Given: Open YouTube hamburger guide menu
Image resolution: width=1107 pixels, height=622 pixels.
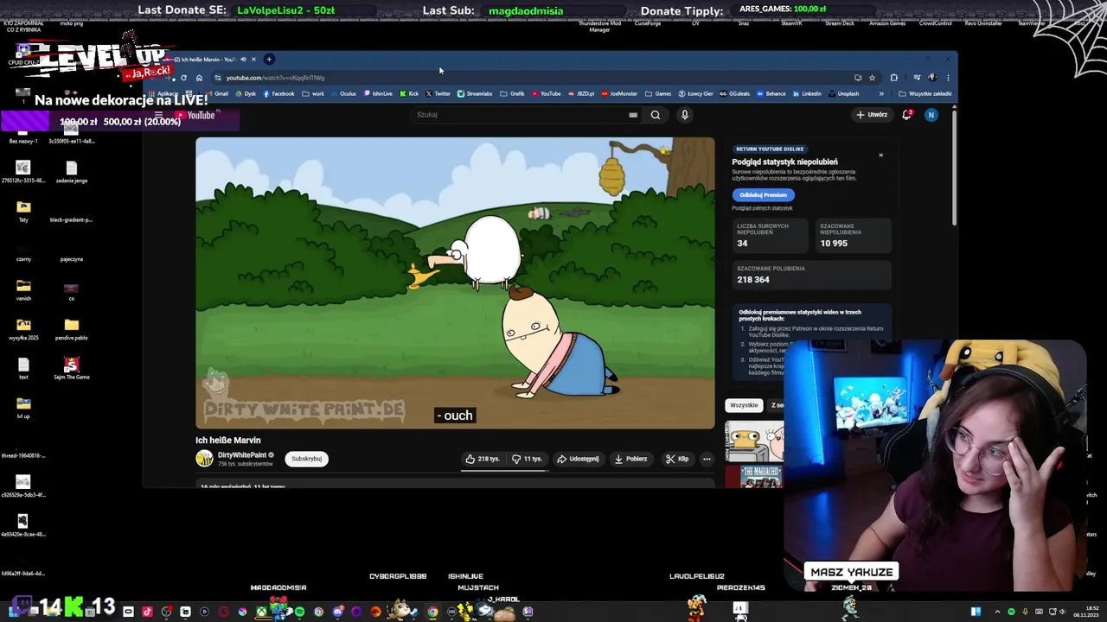Looking at the screenshot, I should [158, 115].
